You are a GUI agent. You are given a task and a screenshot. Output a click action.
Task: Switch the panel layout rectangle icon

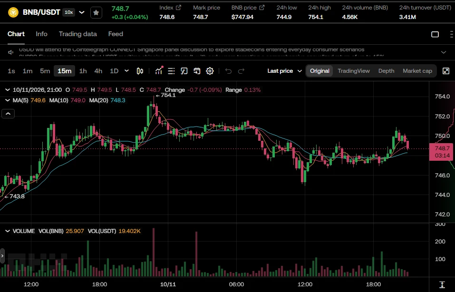435,34
